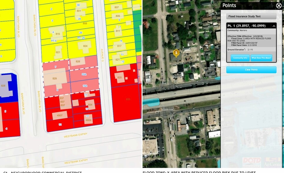Select the building labeled 4904
This screenshot has width=284, height=173.
pos(88,119)
